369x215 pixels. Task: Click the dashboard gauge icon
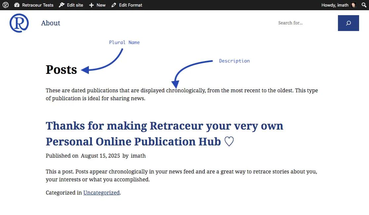tap(17, 5)
